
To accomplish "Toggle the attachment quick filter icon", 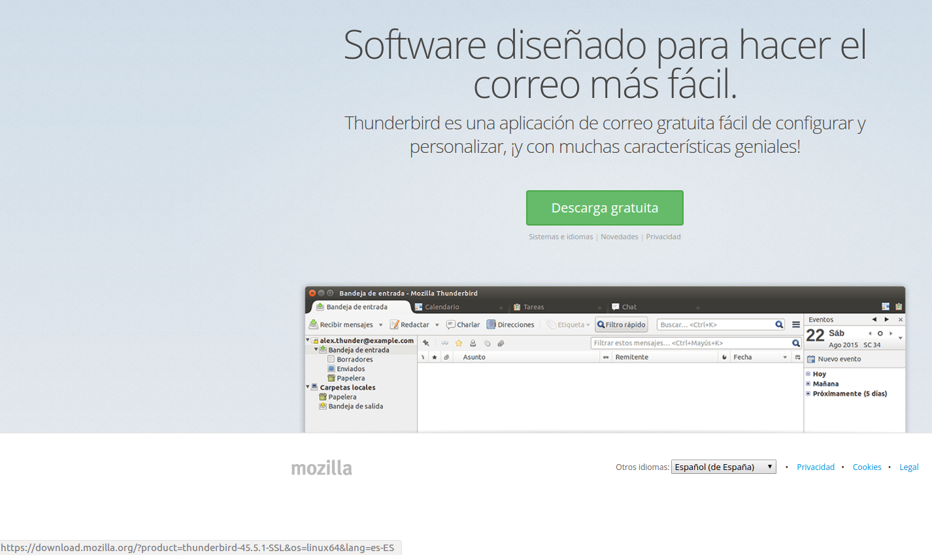I will pyautogui.click(x=501, y=343).
